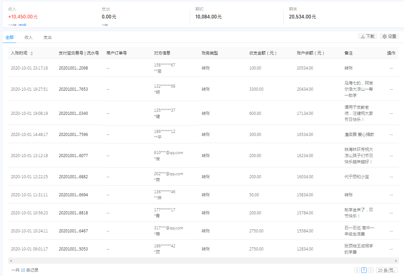Image resolution: width=404 pixels, height=276 pixels.
Task: Select page number 1 in pagination
Action: coord(364,270)
